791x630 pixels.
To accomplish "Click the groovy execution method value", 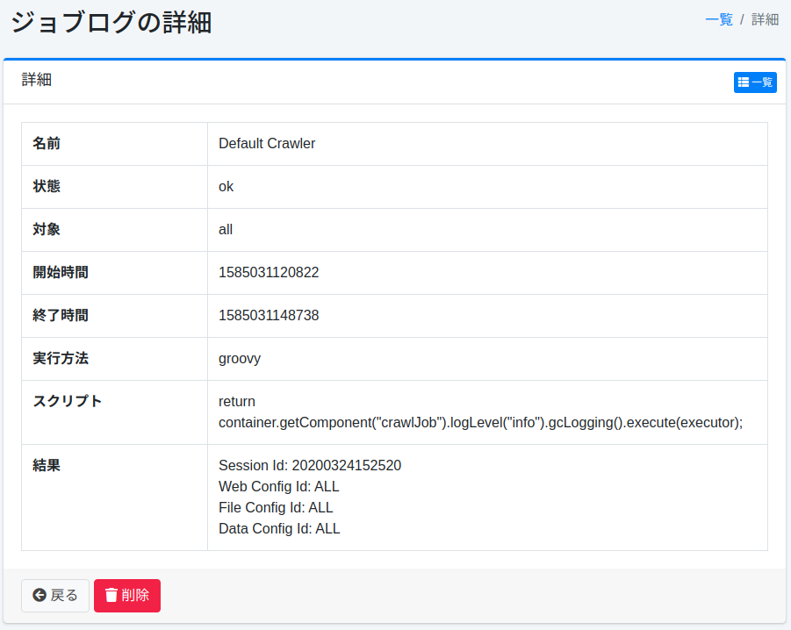I will point(240,358).
